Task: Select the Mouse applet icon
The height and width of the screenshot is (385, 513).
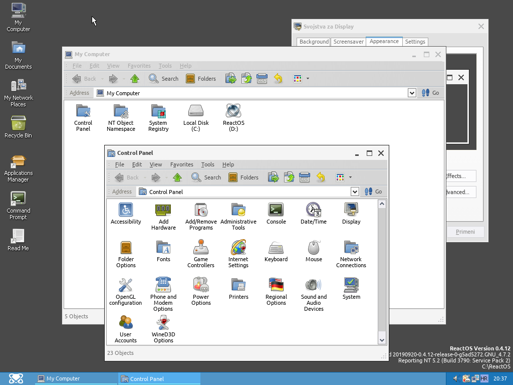Action: coord(314,251)
